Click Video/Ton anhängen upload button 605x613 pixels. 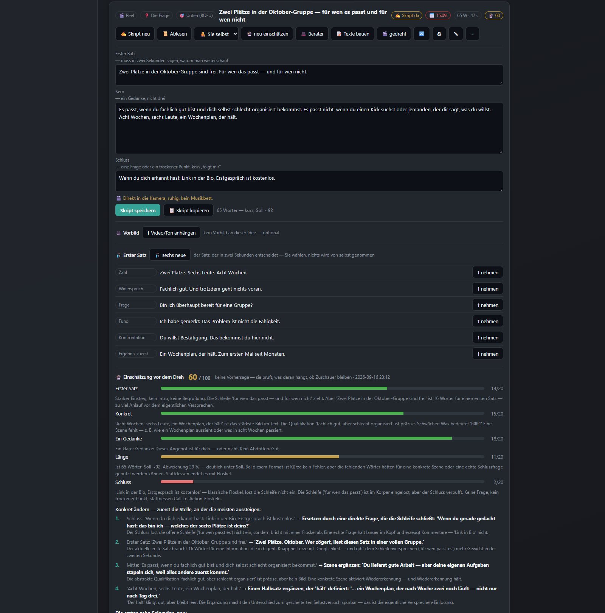(x=171, y=233)
